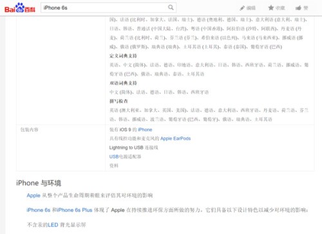Click the star favorite icon
Screen dimensions: 322x234
tap(271, 8)
